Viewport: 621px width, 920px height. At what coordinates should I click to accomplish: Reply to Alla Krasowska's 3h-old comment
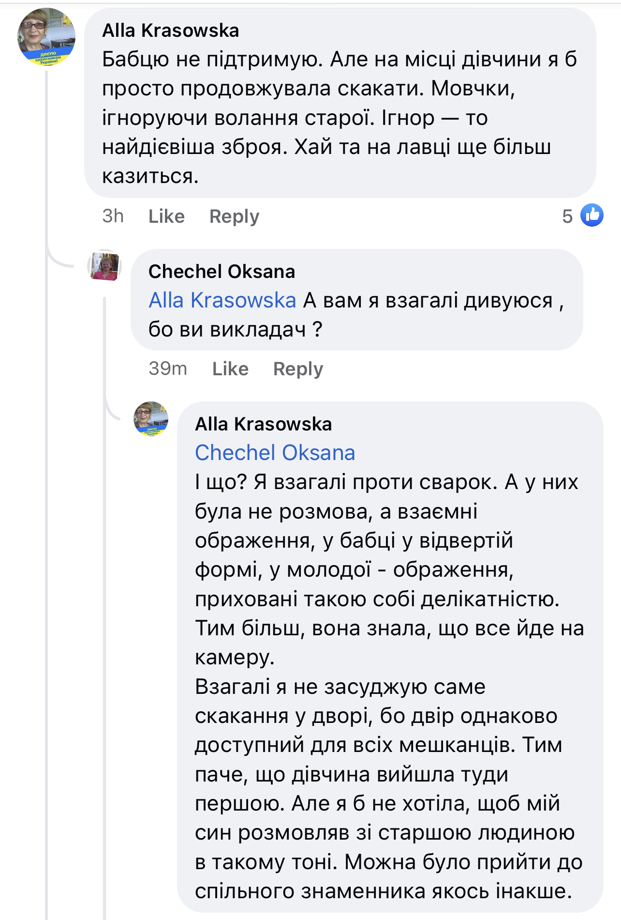(x=234, y=216)
